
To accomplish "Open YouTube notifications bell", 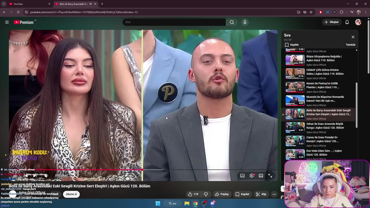I will click(347, 22).
